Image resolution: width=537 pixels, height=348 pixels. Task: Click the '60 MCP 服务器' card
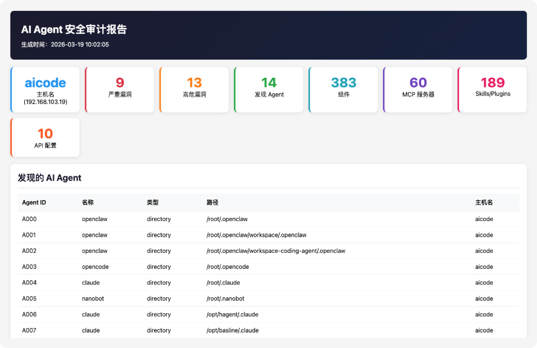point(418,90)
